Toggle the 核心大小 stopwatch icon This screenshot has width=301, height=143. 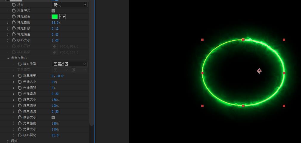[14, 40]
